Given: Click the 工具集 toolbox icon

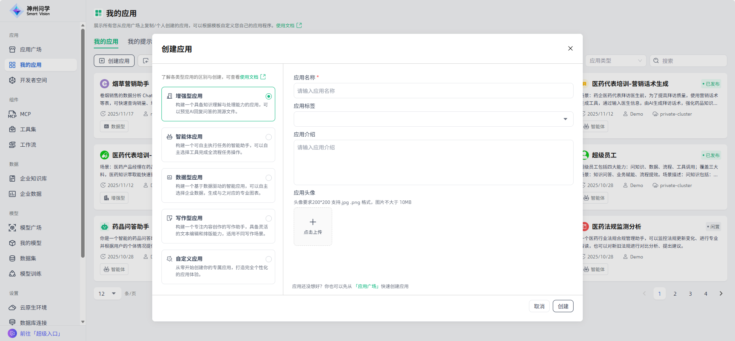Looking at the screenshot, I should [12, 129].
